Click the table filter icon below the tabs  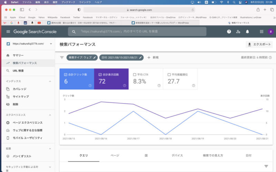[266, 166]
